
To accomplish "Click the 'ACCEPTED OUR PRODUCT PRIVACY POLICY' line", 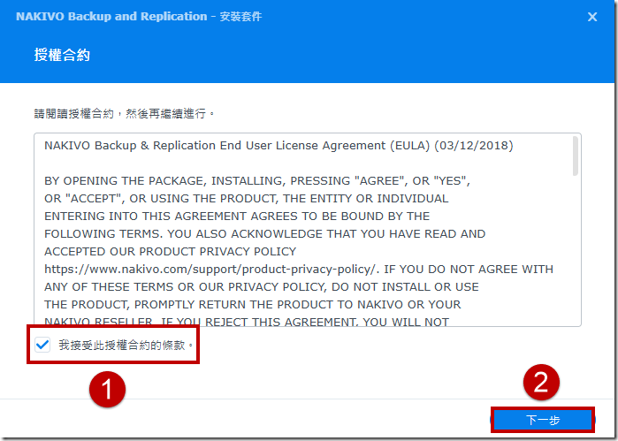I will coord(171,252).
